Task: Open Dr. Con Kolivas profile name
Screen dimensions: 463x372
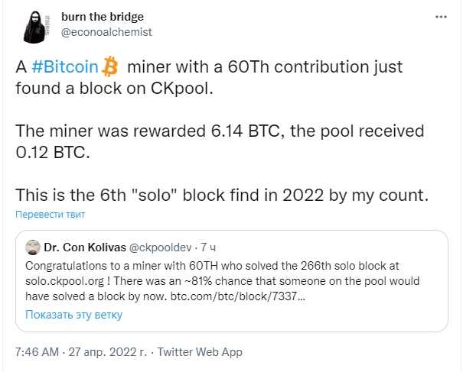Action: (85, 247)
